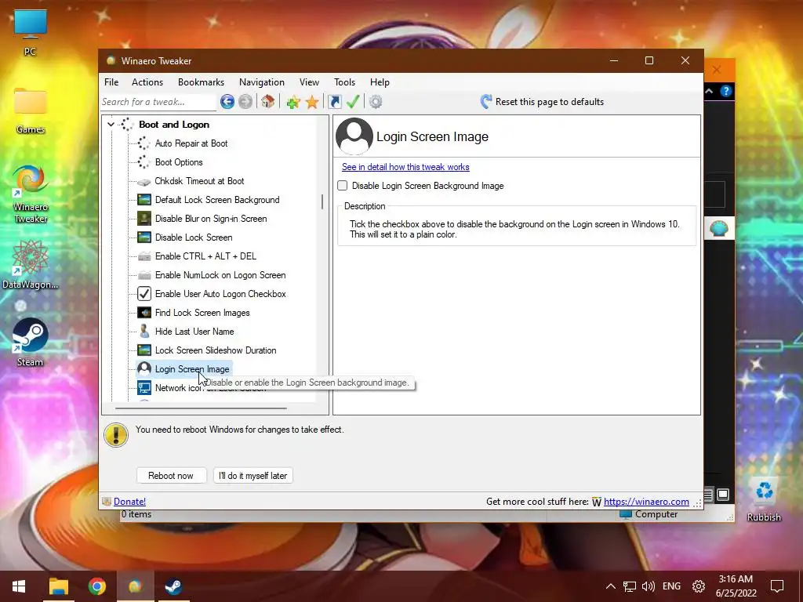Select the Rubbish recycle bin icon
This screenshot has height=602, width=803.
pyautogui.click(x=764, y=499)
